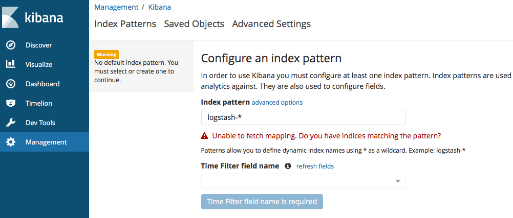
Task: Click the red warning triangle icon
Action: pyautogui.click(x=205, y=136)
